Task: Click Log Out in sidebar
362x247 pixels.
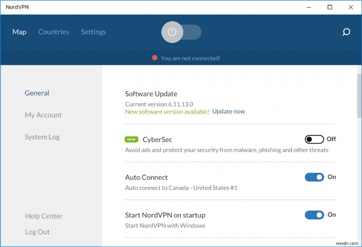Action: click(38, 232)
